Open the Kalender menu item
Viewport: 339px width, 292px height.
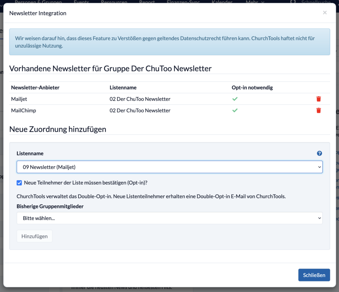pos(222,2)
